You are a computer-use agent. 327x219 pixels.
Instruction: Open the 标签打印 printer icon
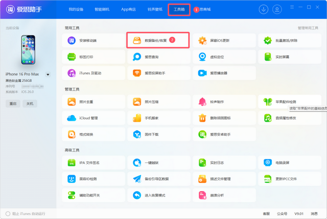point(72,57)
